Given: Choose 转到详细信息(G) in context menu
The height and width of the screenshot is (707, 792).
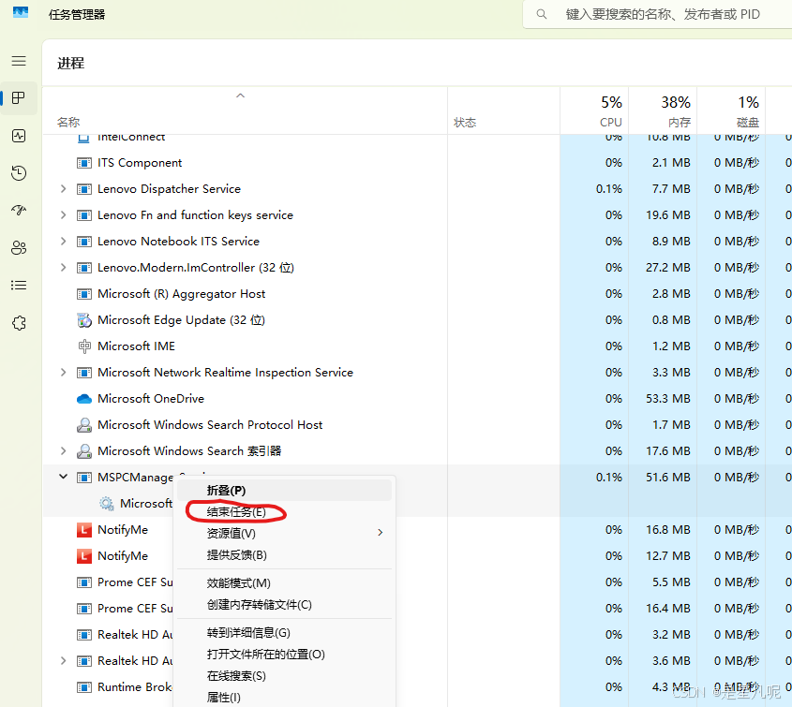Looking at the screenshot, I should (x=284, y=633).
